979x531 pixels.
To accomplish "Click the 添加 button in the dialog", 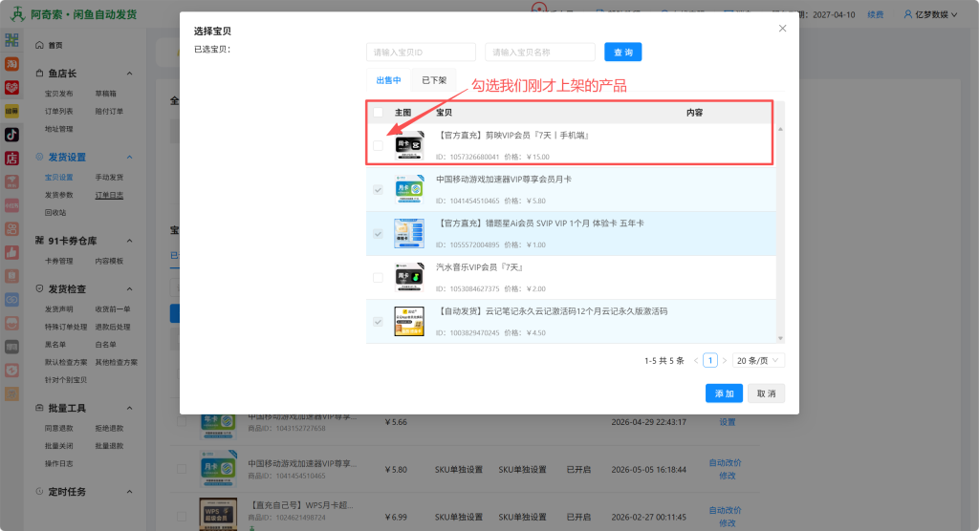I will point(725,393).
